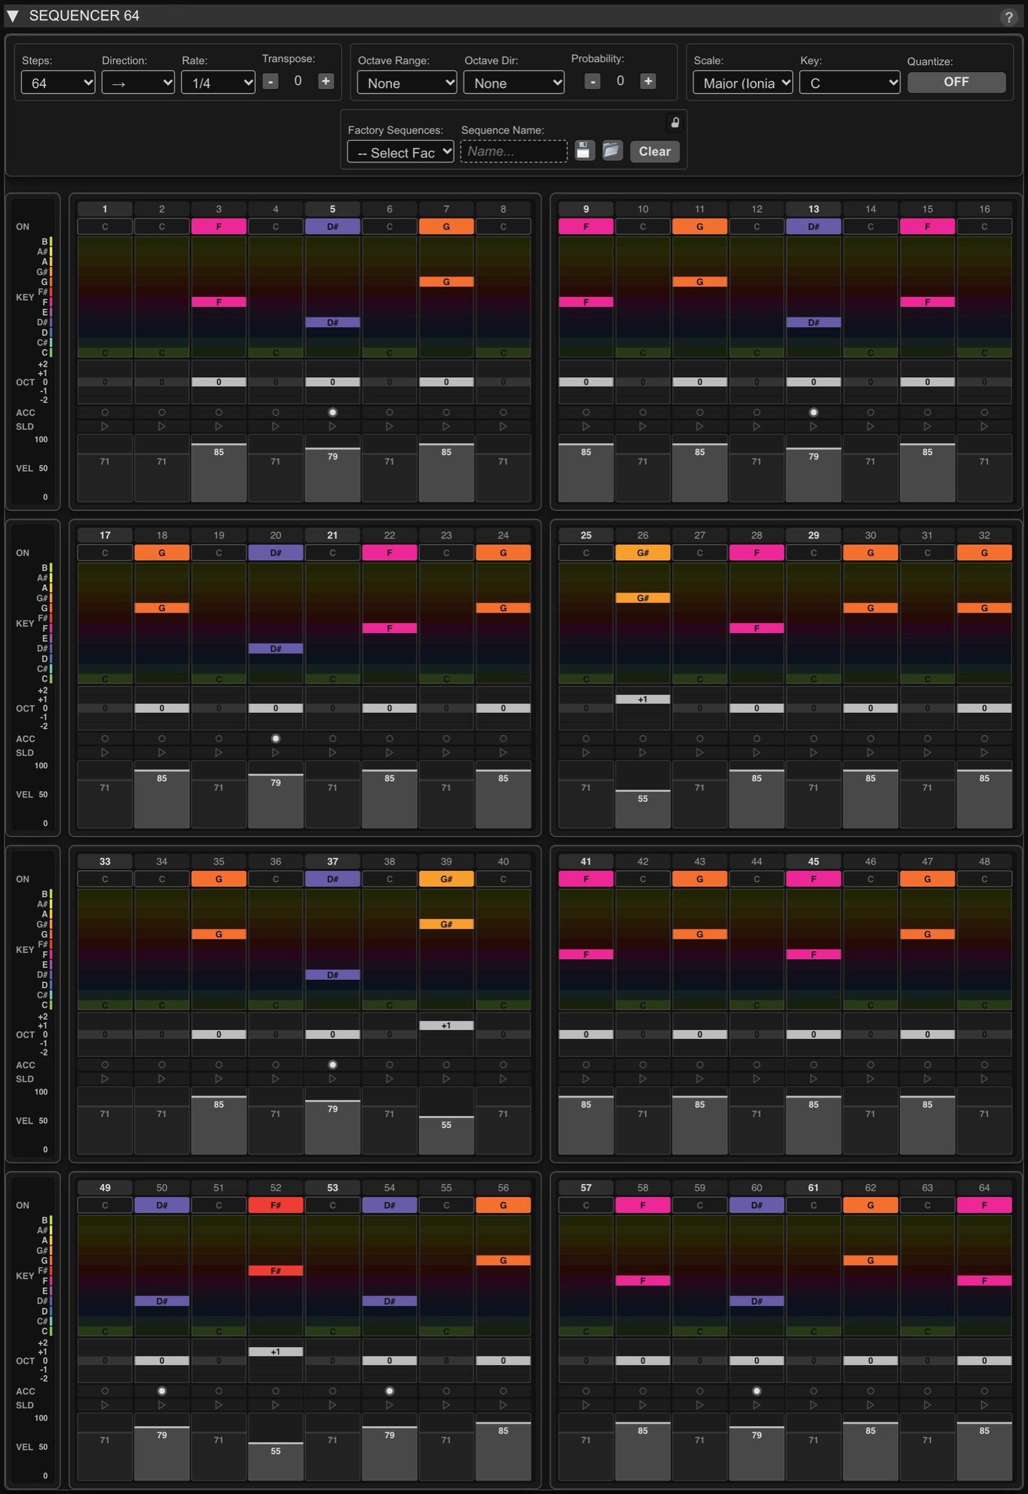Enable the slide triangle for step 7
The width and height of the screenshot is (1028, 1494).
(x=446, y=426)
